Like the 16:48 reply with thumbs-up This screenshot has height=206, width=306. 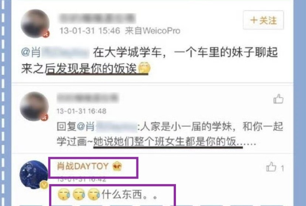tap(278, 99)
